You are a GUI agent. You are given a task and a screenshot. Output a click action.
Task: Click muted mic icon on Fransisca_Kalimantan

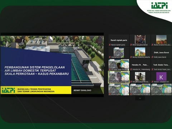click(131, 94)
